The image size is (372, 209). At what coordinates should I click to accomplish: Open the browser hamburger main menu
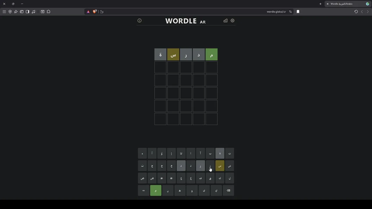click(4, 12)
